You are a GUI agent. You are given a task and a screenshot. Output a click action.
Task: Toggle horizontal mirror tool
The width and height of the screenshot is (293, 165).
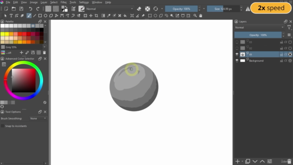pyautogui.click(x=248, y=9)
